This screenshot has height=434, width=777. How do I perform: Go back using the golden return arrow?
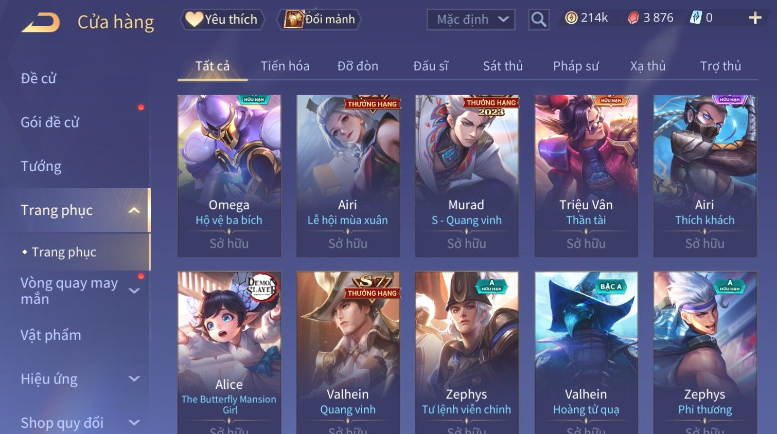(x=41, y=22)
